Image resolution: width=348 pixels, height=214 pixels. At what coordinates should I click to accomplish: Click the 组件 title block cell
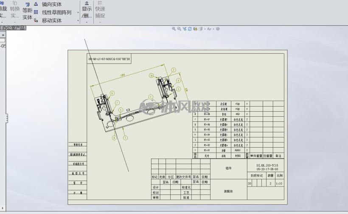[229, 168]
